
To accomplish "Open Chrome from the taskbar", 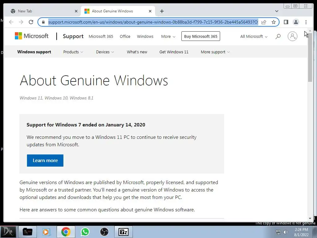I will 66,232.
